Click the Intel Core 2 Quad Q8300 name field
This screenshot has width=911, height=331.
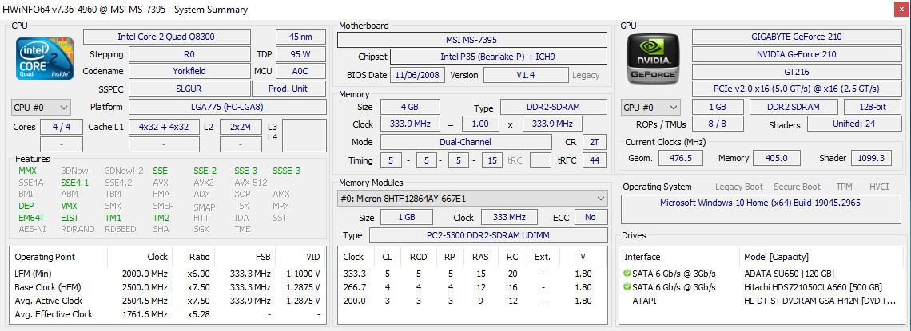pos(175,37)
